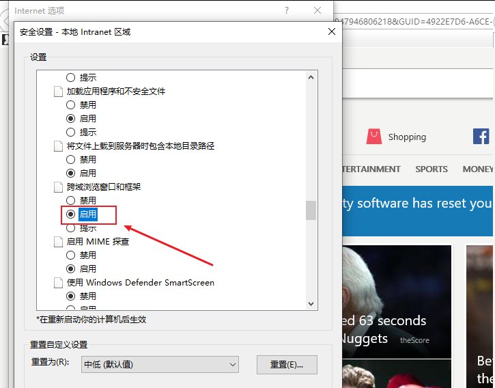Select 启用 under 将文件上载到服务器时包含本地目录路径
The image size is (495, 388).
coord(71,173)
